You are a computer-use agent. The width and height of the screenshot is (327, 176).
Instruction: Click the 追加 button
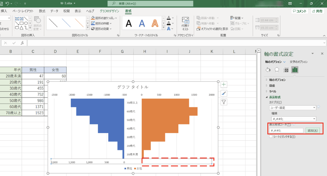(312, 131)
